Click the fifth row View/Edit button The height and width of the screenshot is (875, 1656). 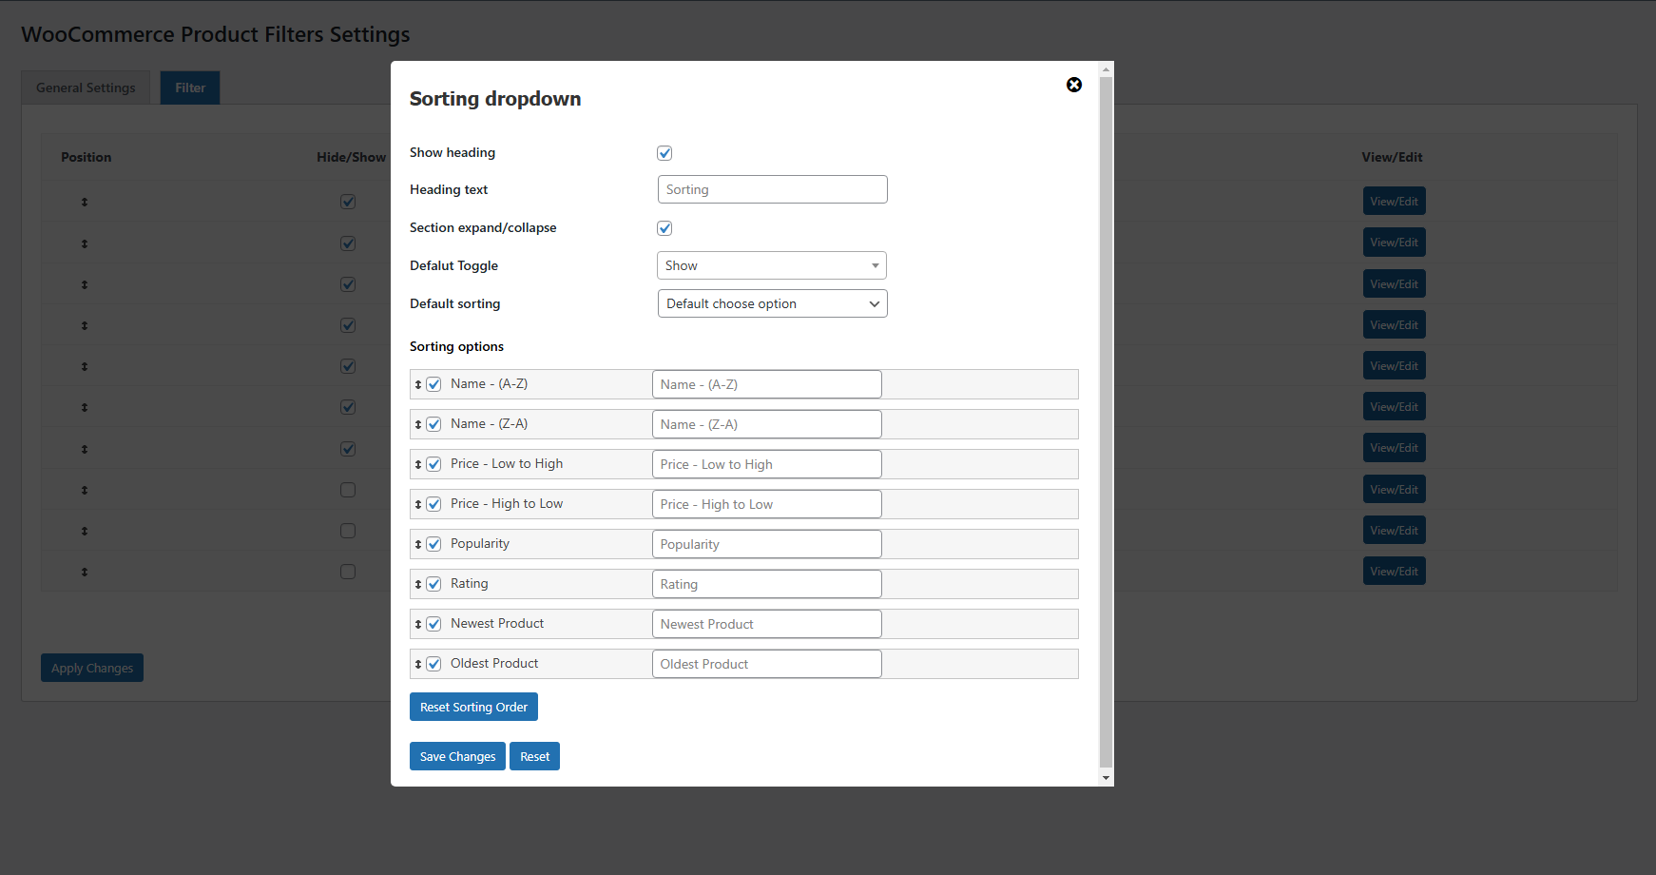(x=1394, y=366)
